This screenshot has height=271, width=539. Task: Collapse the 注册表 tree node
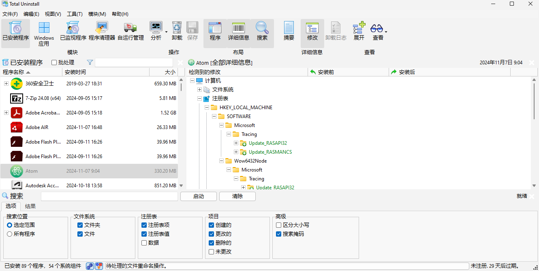click(x=199, y=99)
